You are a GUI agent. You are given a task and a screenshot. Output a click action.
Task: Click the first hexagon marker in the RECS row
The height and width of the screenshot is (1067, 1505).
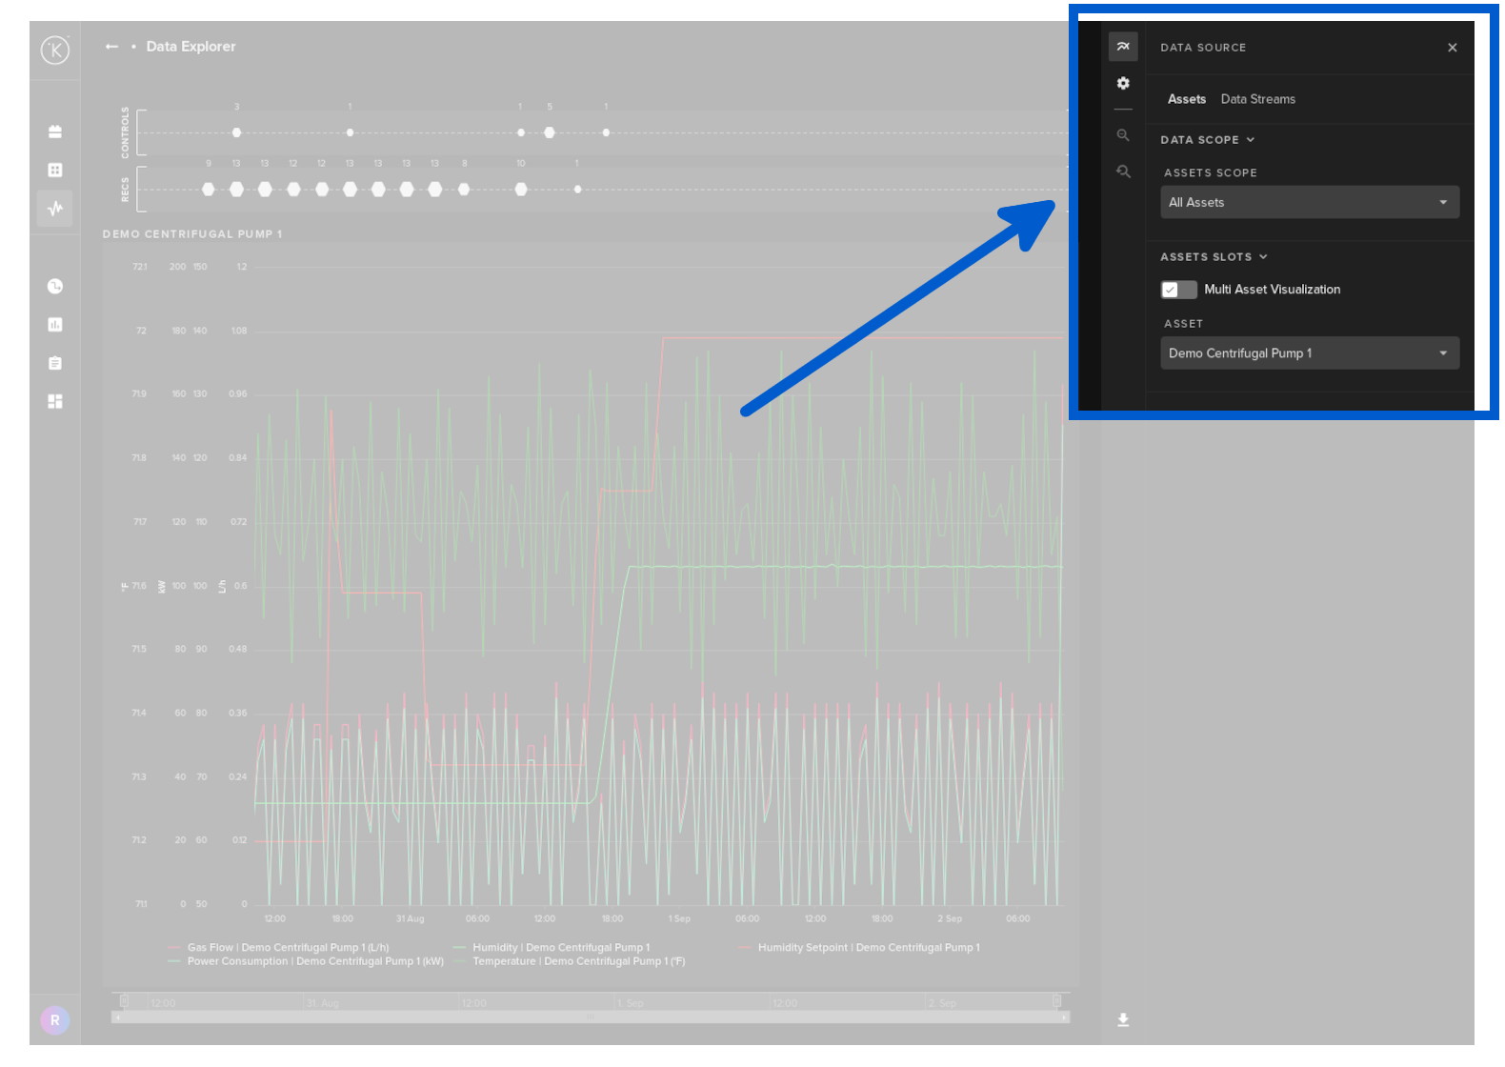click(x=209, y=190)
